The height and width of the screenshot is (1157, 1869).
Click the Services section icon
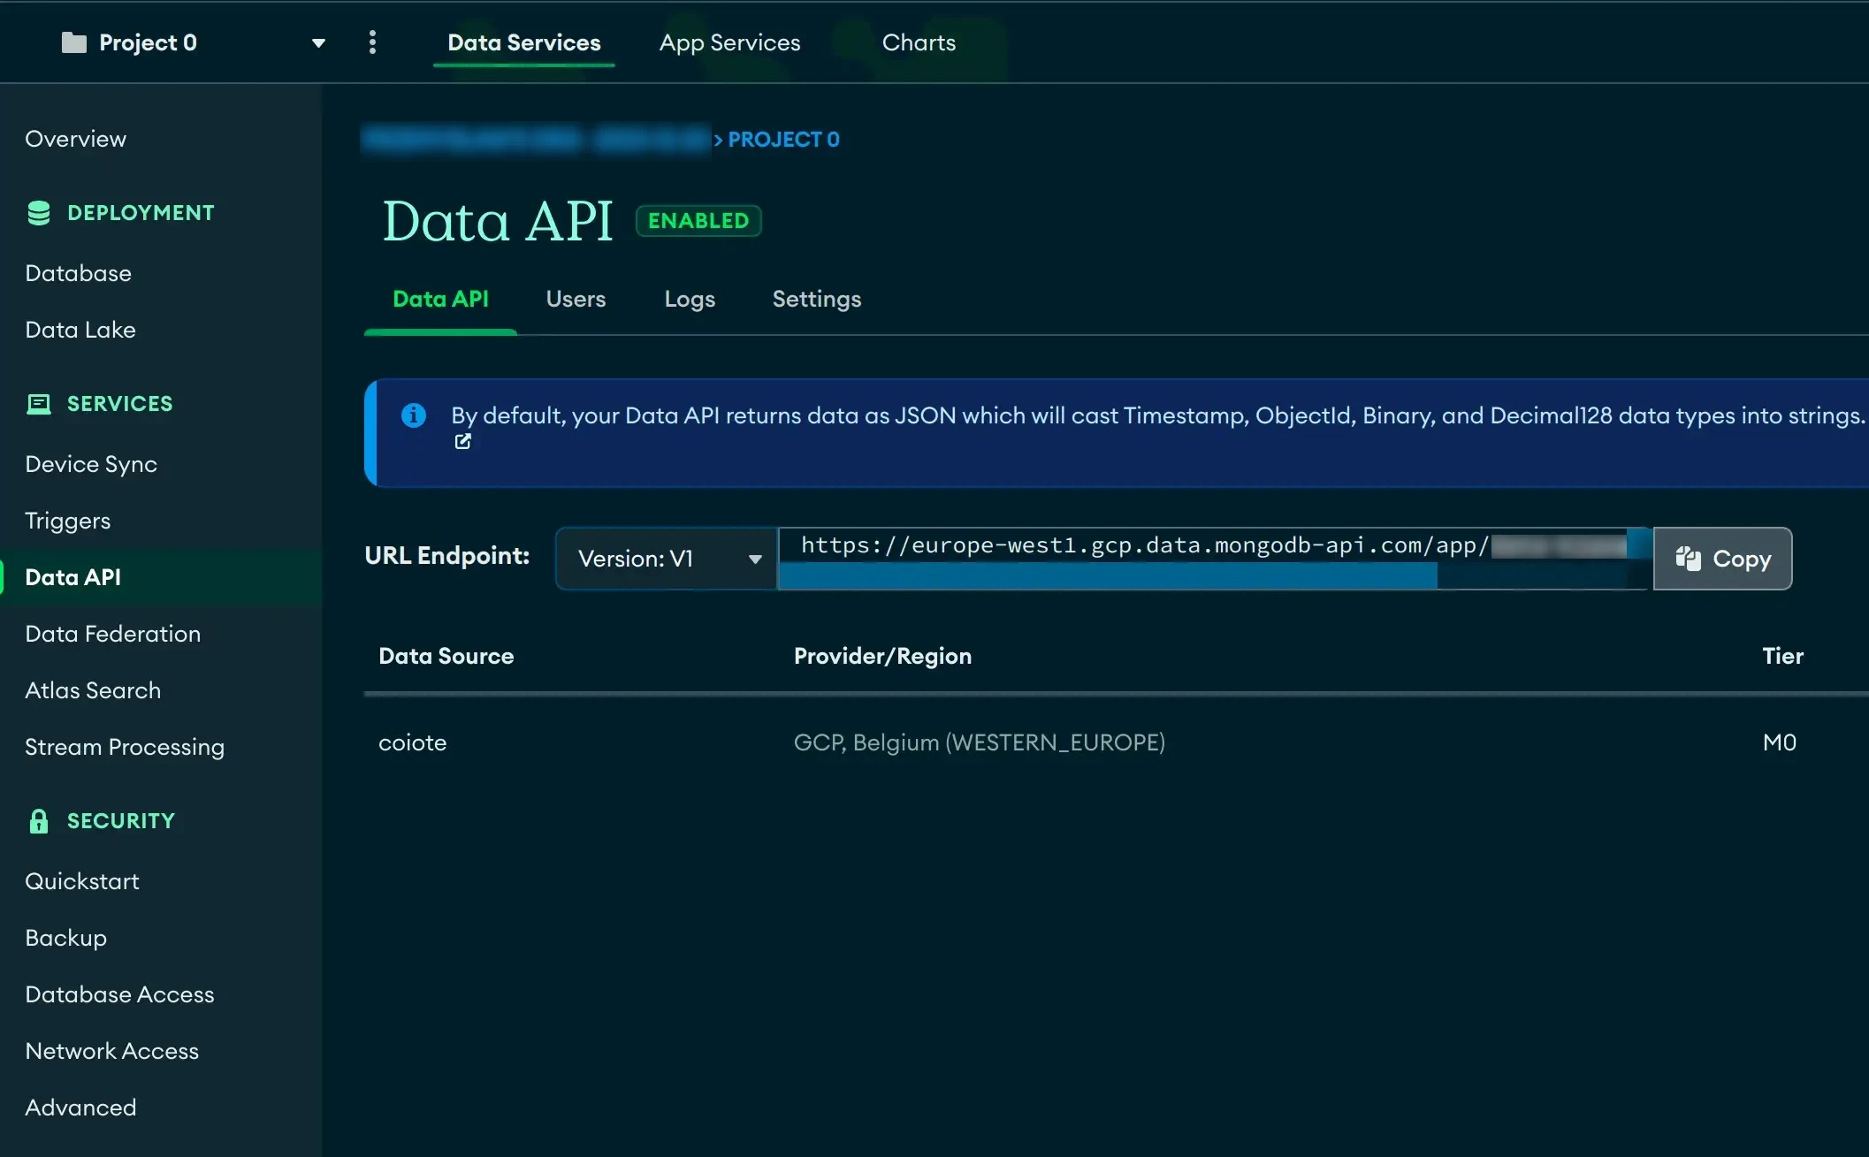point(39,404)
